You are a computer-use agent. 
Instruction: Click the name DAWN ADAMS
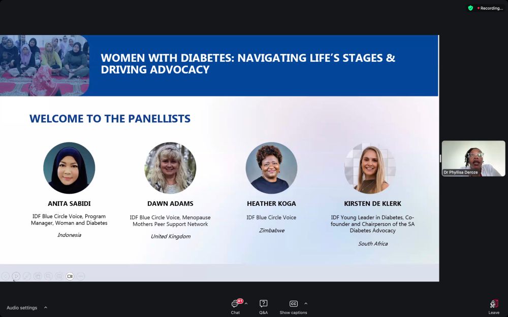(x=170, y=203)
